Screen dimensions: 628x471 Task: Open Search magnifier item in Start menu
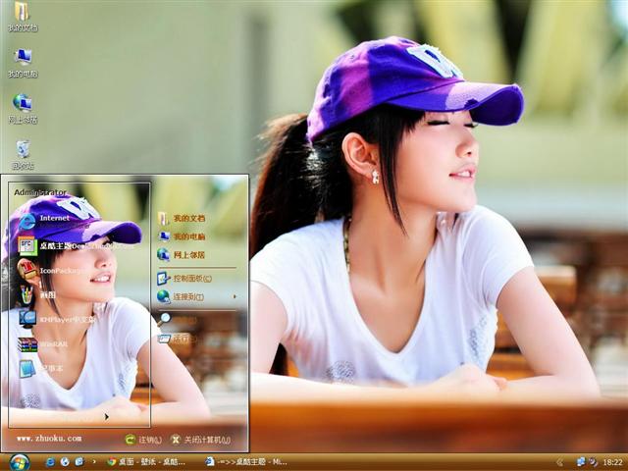pyautogui.click(x=177, y=319)
